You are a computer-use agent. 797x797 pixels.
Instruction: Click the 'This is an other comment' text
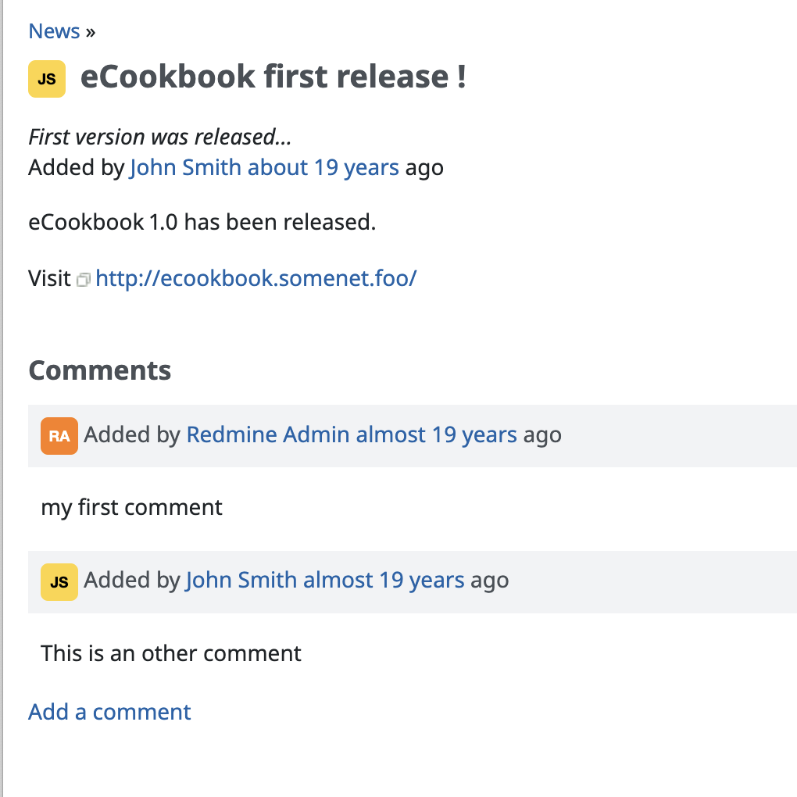pos(171,653)
